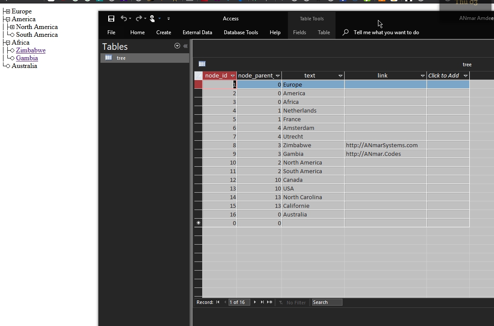Click the Undo arrow icon
494x326 pixels.
[x=124, y=19]
